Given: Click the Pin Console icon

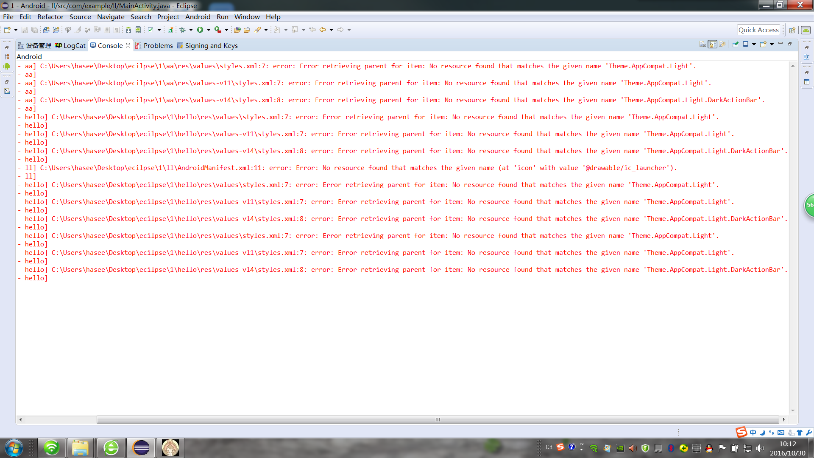Looking at the screenshot, I should tap(736, 44).
